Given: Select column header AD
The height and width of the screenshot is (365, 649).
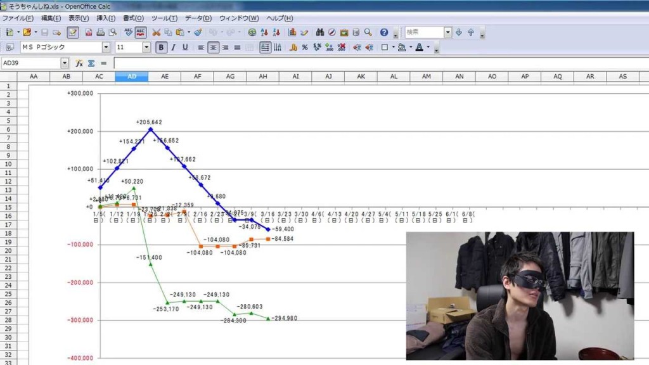Looking at the screenshot, I should click(132, 77).
